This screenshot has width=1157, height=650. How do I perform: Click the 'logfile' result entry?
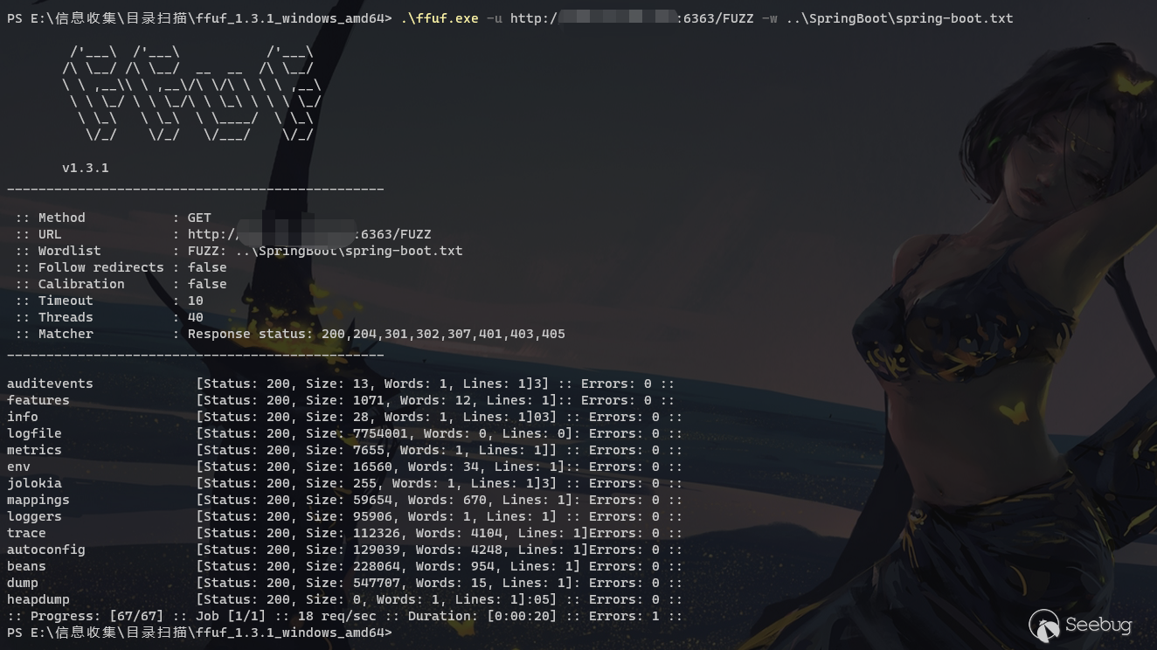pos(34,433)
